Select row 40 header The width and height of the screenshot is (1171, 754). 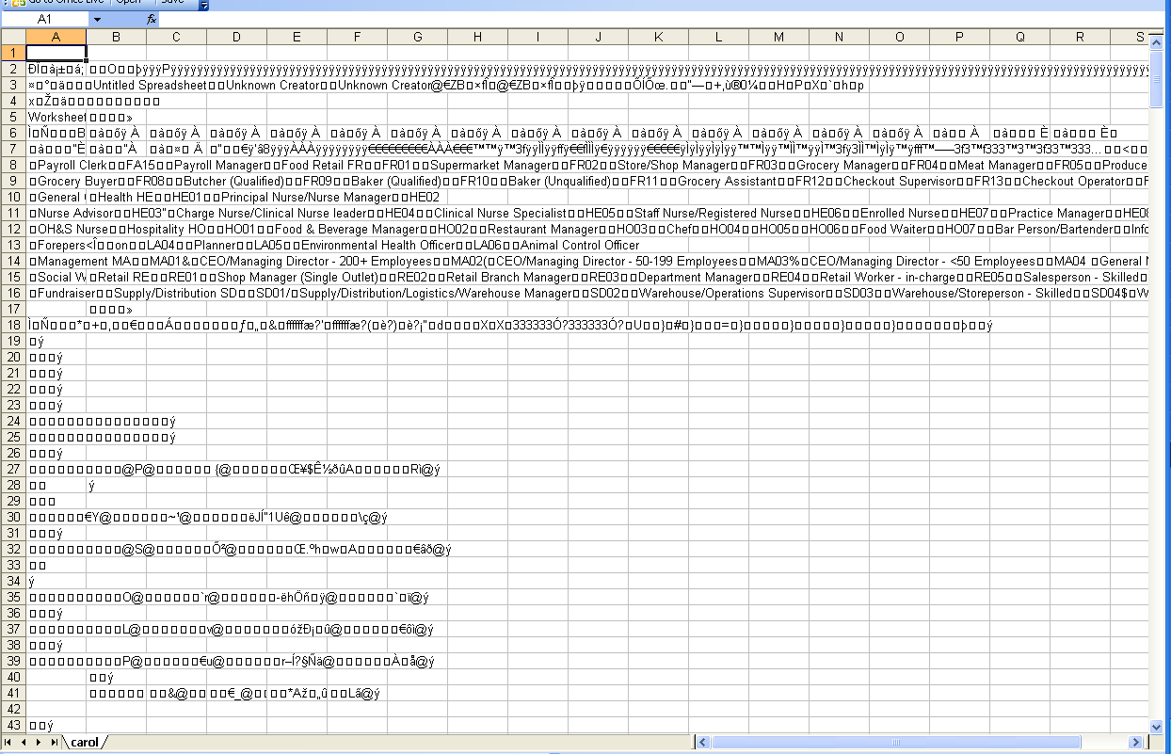[x=13, y=677]
